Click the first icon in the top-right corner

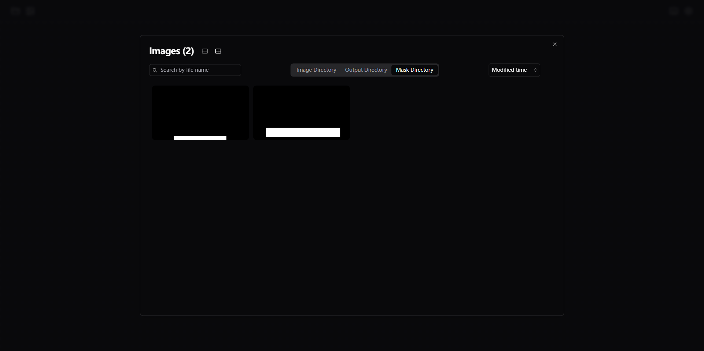coord(674,11)
